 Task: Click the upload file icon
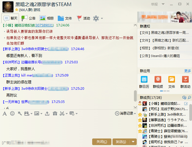[x=47, y=114]
